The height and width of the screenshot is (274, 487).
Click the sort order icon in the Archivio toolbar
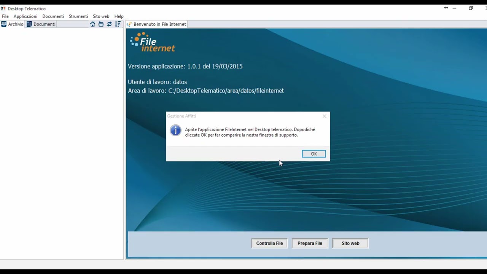click(x=118, y=24)
